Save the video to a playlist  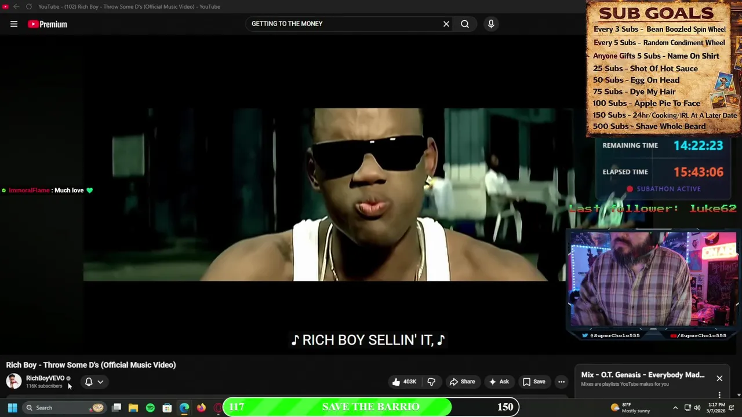(x=534, y=382)
